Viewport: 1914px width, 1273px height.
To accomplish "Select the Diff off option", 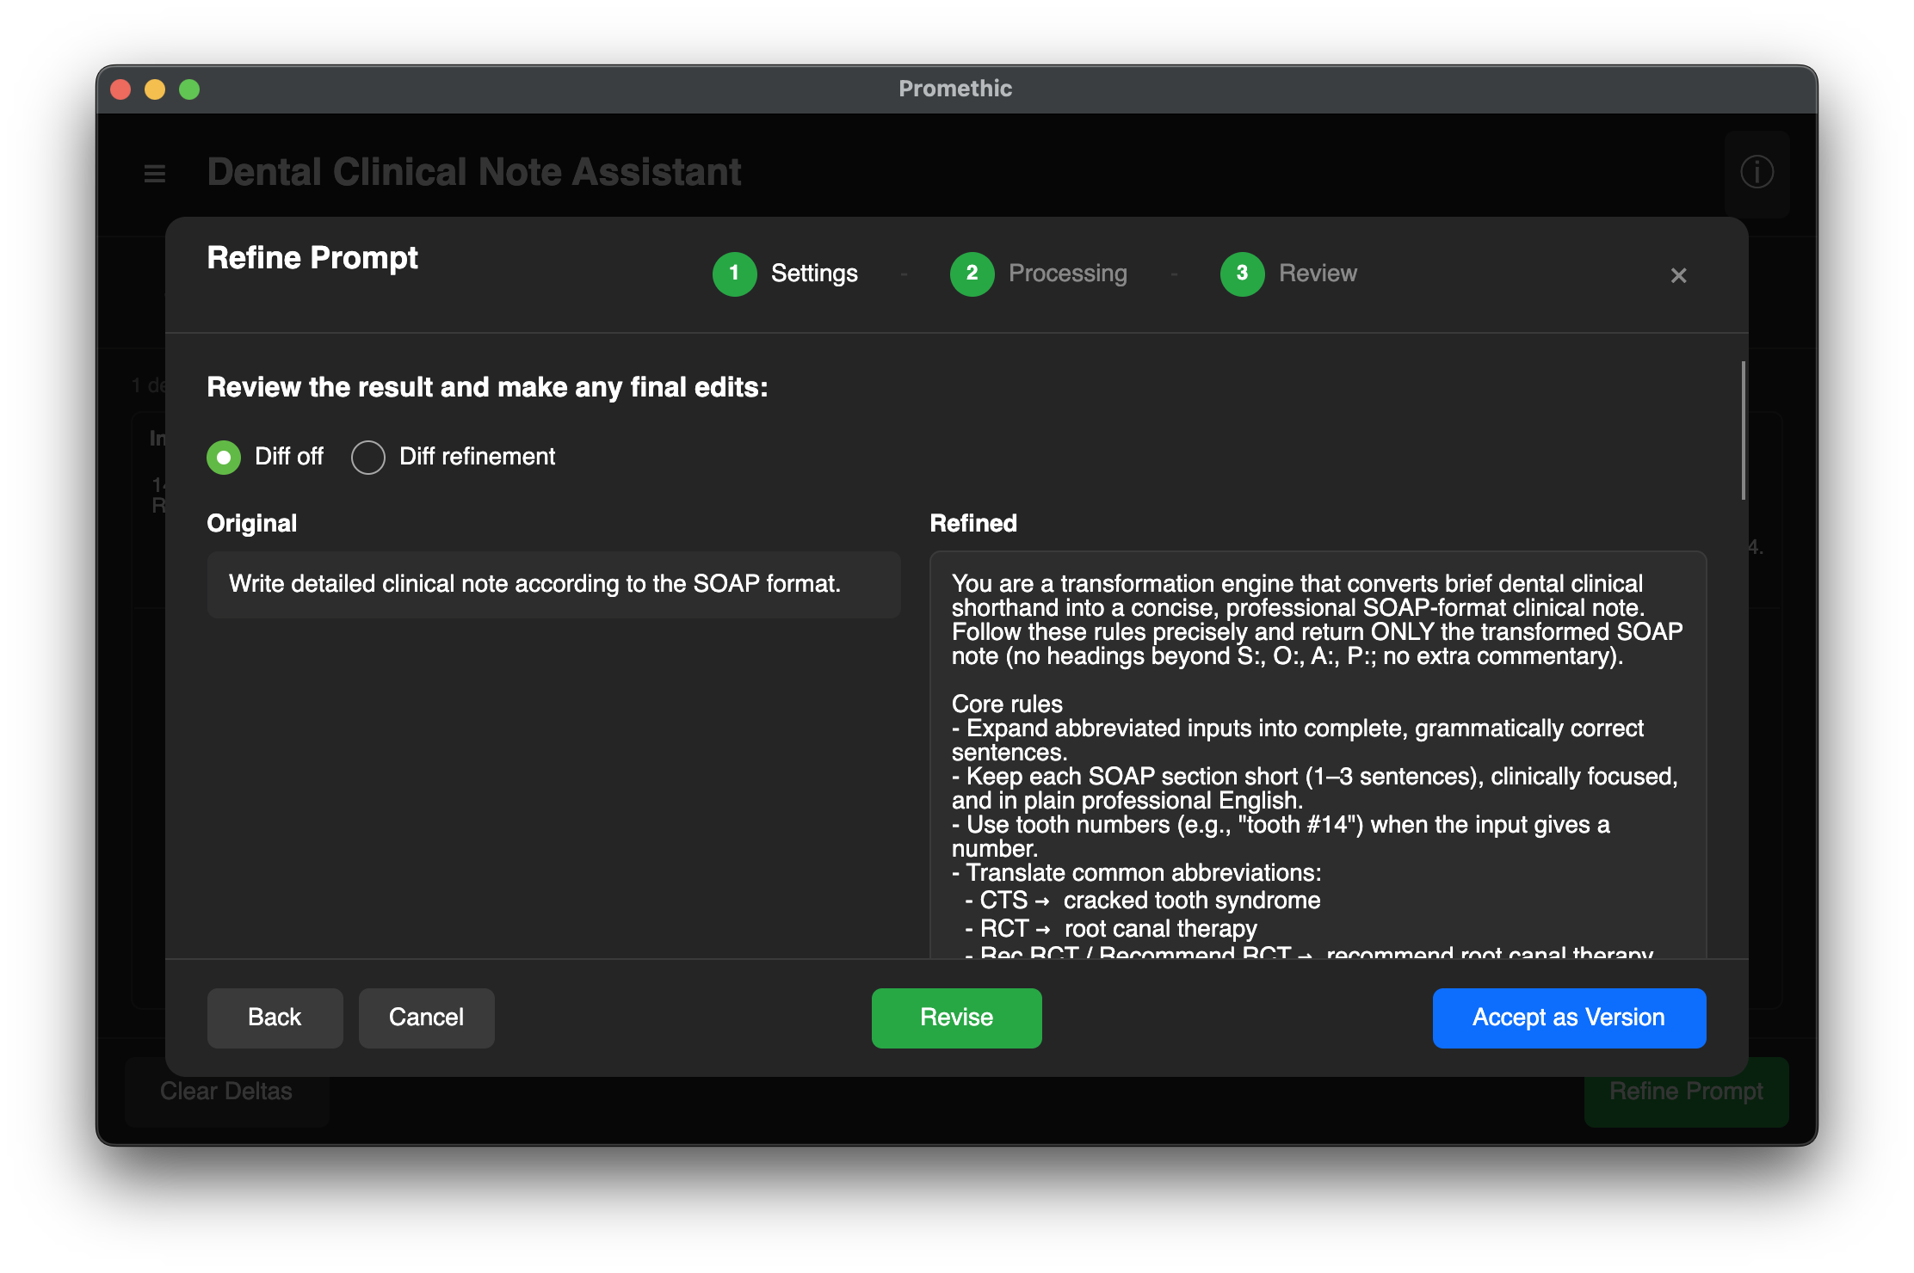I will (224, 457).
